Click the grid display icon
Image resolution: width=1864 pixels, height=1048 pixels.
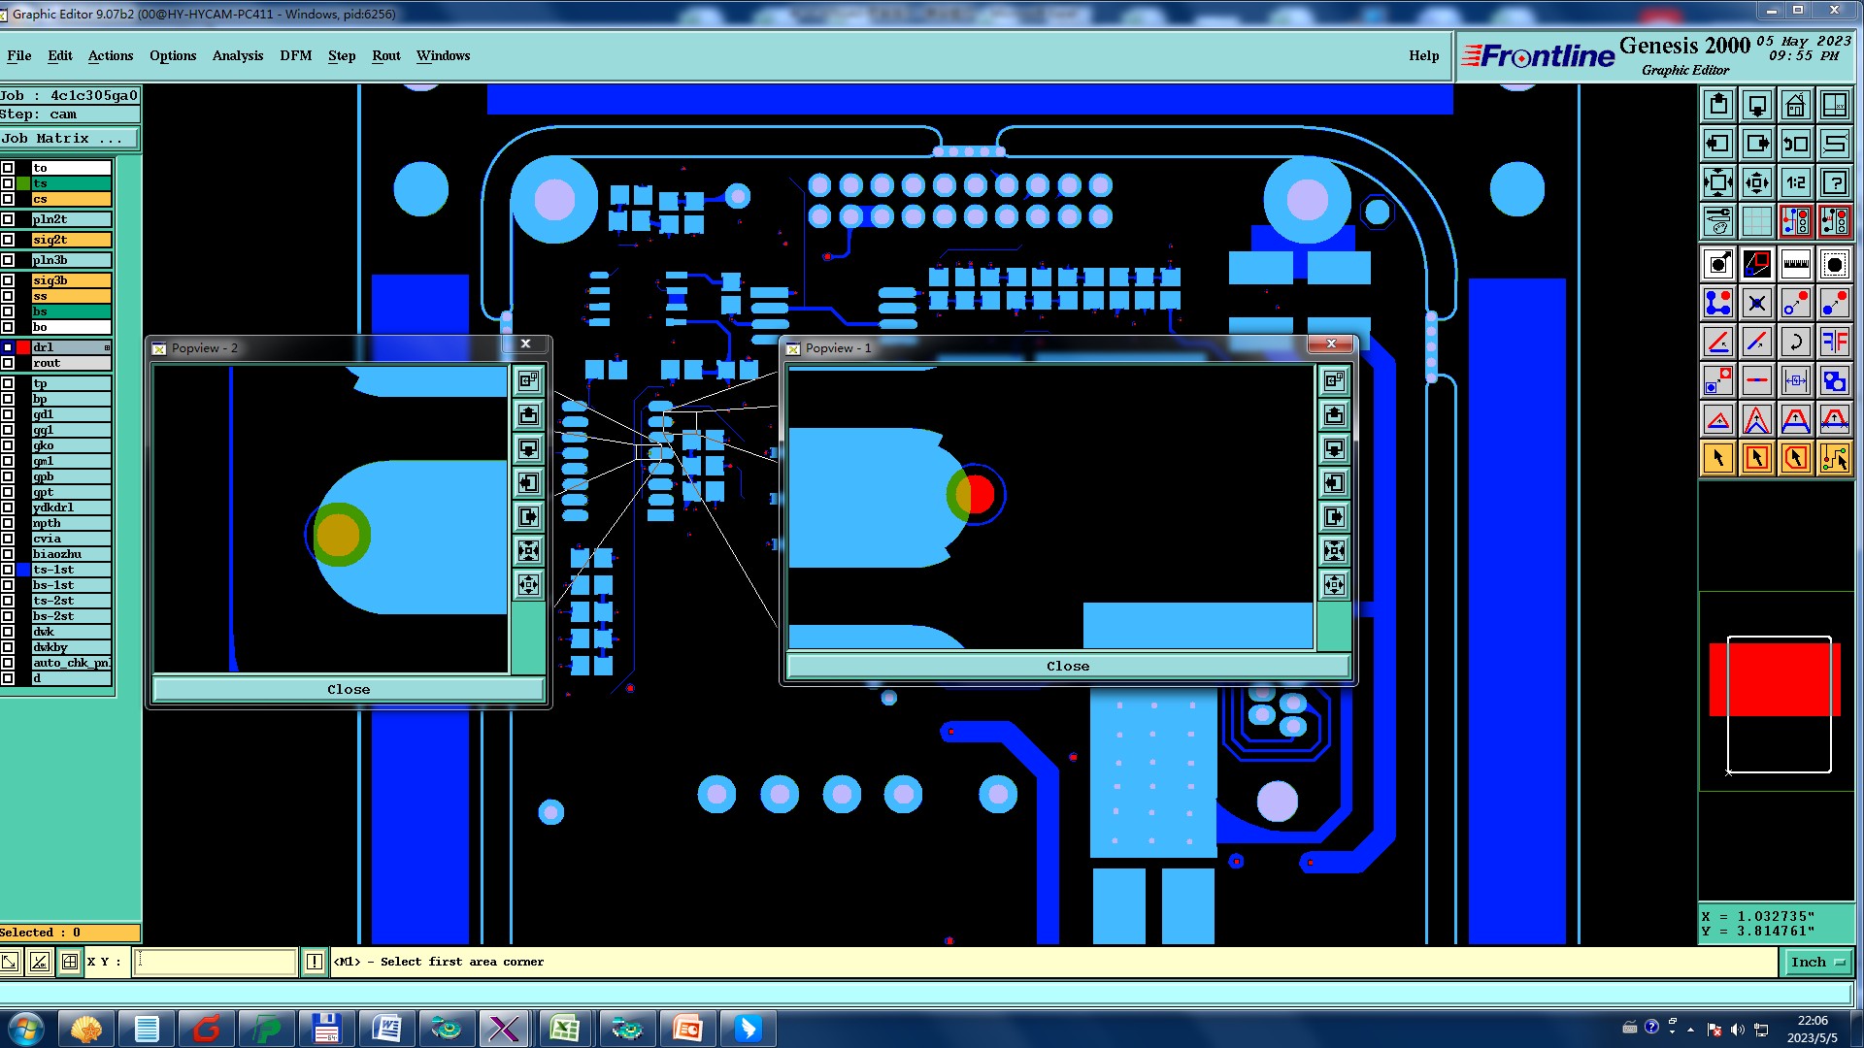tap(1756, 221)
